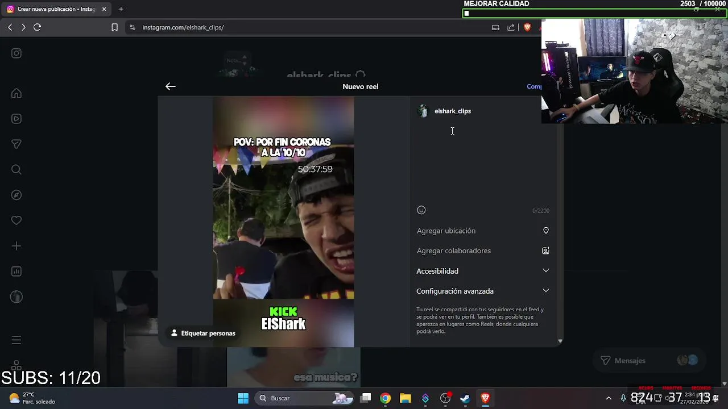Click the taskbar Buscar search box
This screenshot has height=409, width=728.
[305, 398]
